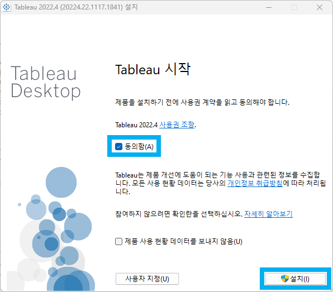Uncheck the 동의함(A) agreement checkbox

coord(118,146)
